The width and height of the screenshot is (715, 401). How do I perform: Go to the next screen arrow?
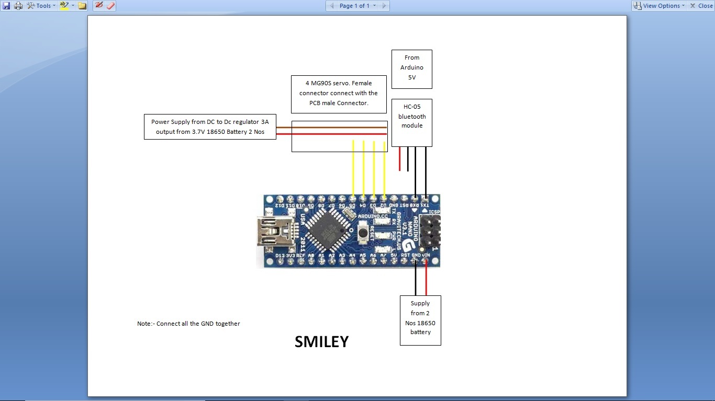(x=384, y=6)
